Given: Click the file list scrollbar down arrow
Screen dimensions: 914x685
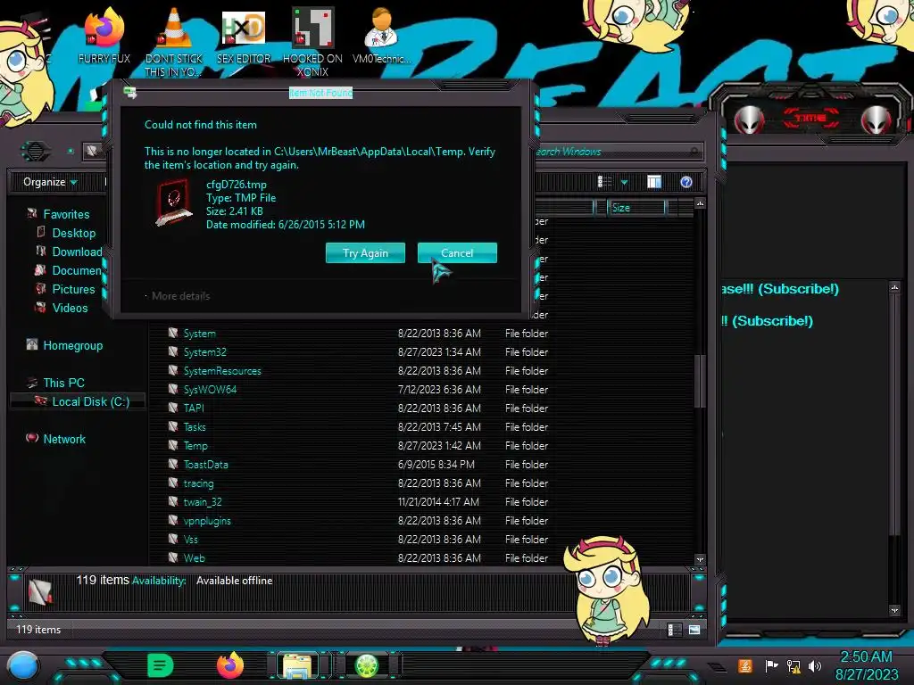Looking at the screenshot, I should point(700,559).
